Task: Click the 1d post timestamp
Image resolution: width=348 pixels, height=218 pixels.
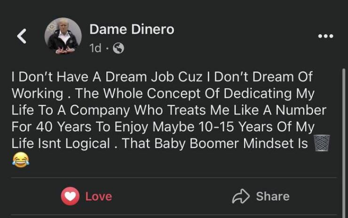Action: click(x=95, y=48)
